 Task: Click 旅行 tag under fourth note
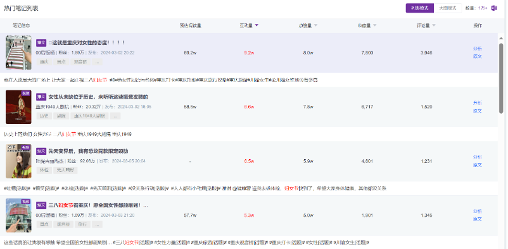click(x=82, y=224)
